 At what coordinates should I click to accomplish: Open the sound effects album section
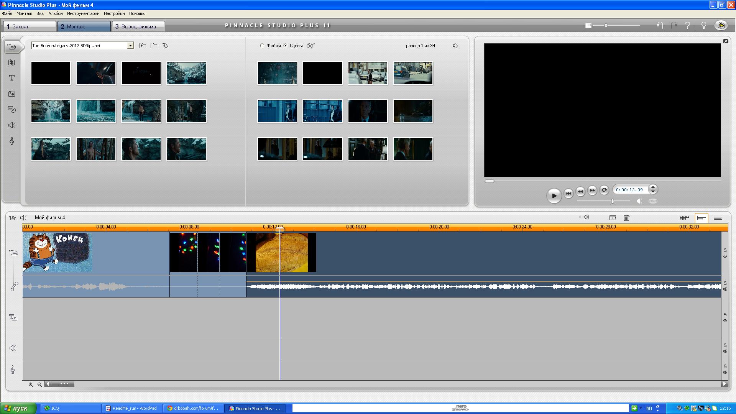(12, 125)
